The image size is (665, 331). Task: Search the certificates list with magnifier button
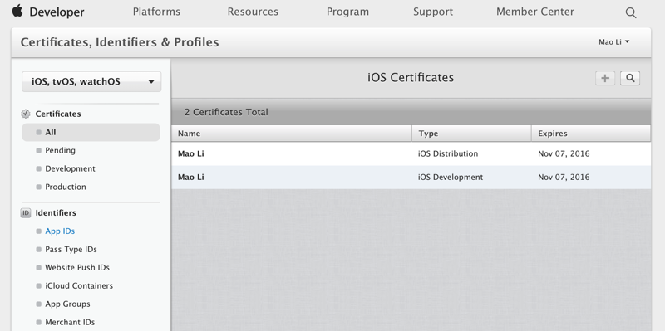pos(630,78)
